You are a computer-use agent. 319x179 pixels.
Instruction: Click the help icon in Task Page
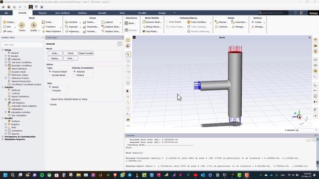(x=120, y=44)
